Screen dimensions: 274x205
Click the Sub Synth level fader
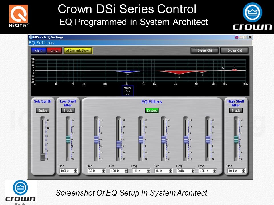(x=43, y=157)
